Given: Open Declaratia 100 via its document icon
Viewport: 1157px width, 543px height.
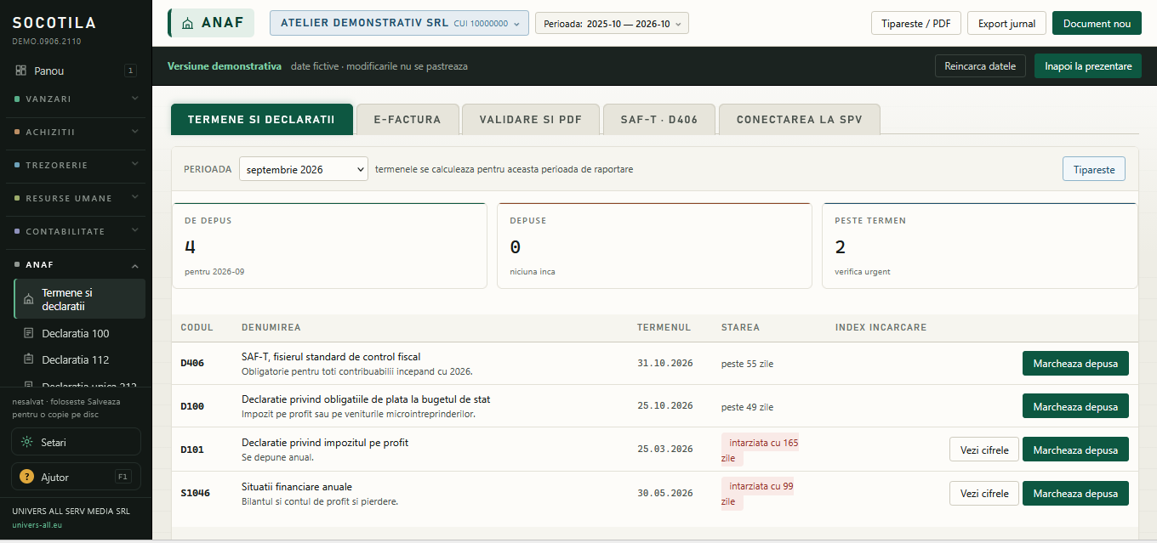Looking at the screenshot, I should click(x=28, y=333).
